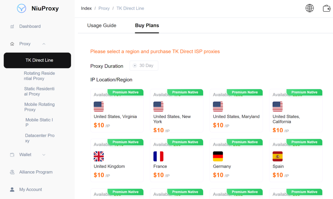Screen dimensions: 333x199
Task: Open the language globe icon
Action: (x=310, y=8)
